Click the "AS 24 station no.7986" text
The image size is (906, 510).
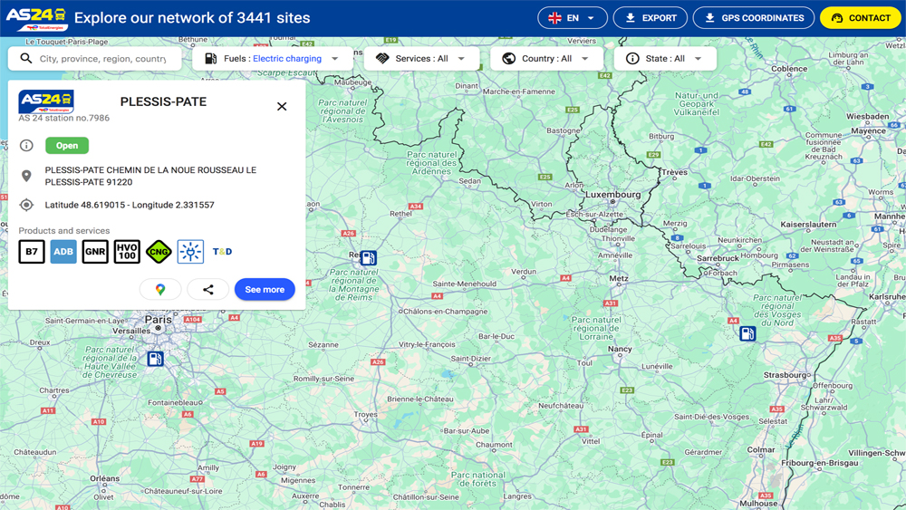[x=64, y=118]
